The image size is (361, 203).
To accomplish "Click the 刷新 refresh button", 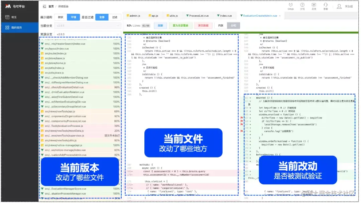I will [160, 25].
